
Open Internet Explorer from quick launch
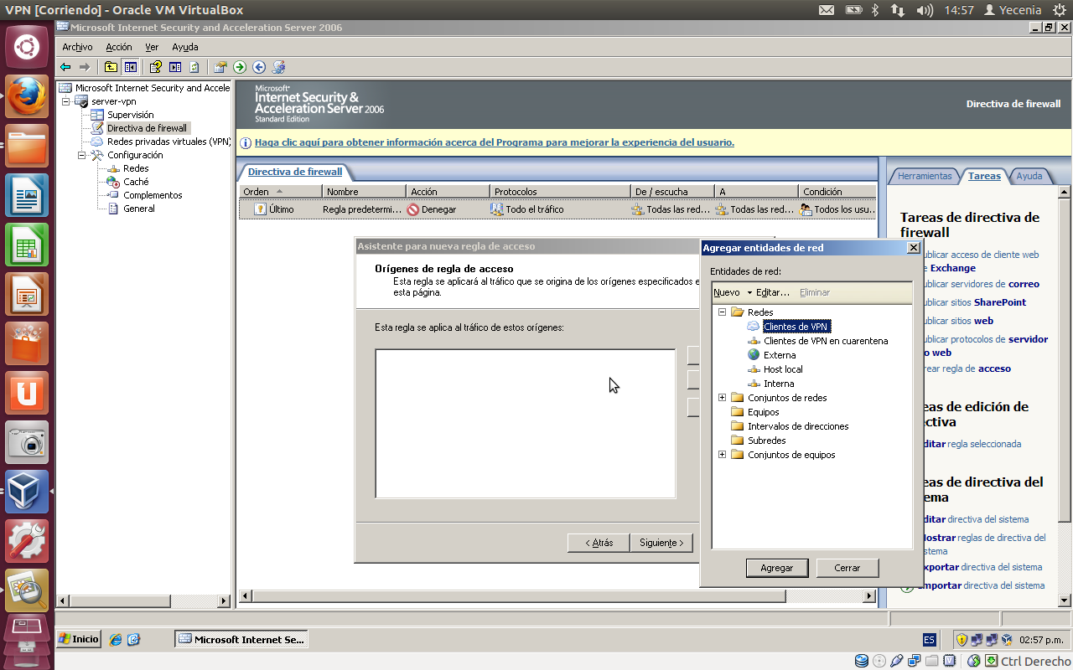pyautogui.click(x=116, y=639)
